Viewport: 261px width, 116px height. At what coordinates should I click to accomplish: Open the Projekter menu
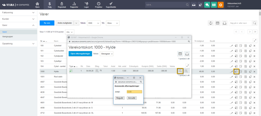pyautogui.click(x=99, y=5)
